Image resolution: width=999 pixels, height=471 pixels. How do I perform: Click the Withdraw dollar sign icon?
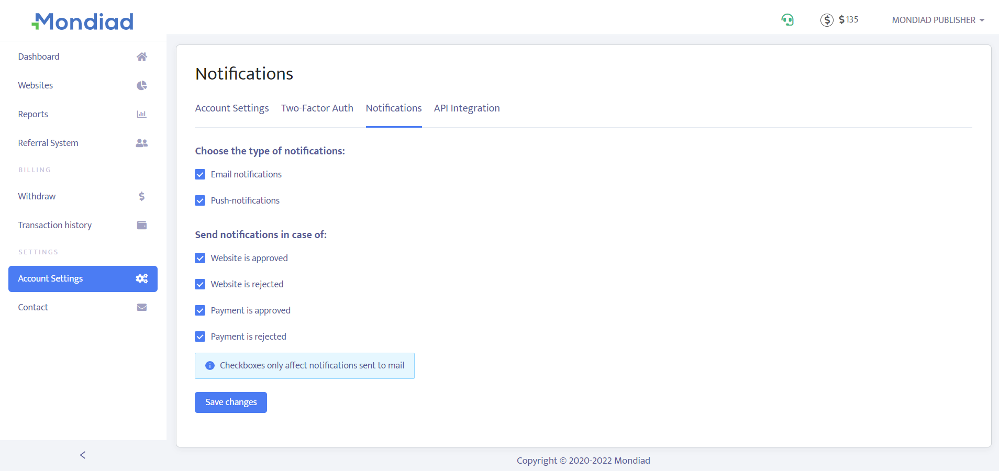141,196
